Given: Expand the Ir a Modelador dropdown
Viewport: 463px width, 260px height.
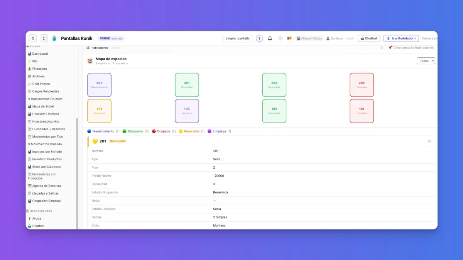Looking at the screenshot, I should click(401, 39).
